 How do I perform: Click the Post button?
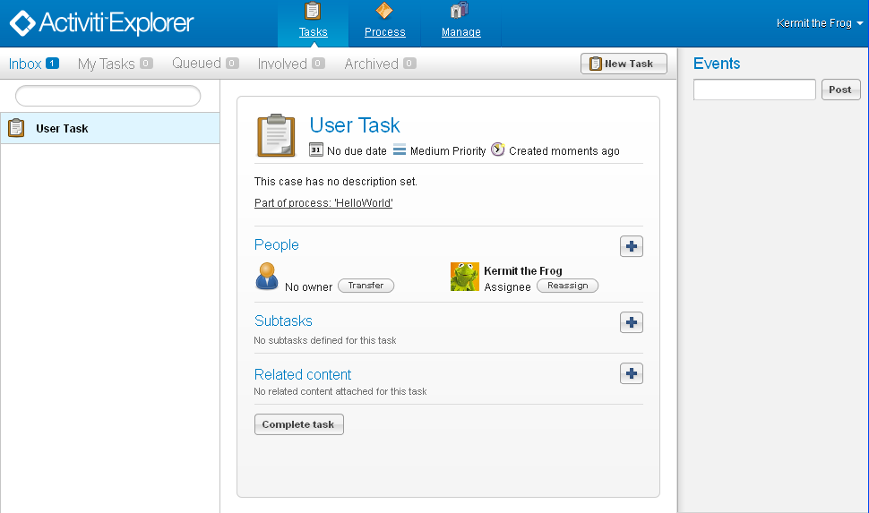(840, 90)
